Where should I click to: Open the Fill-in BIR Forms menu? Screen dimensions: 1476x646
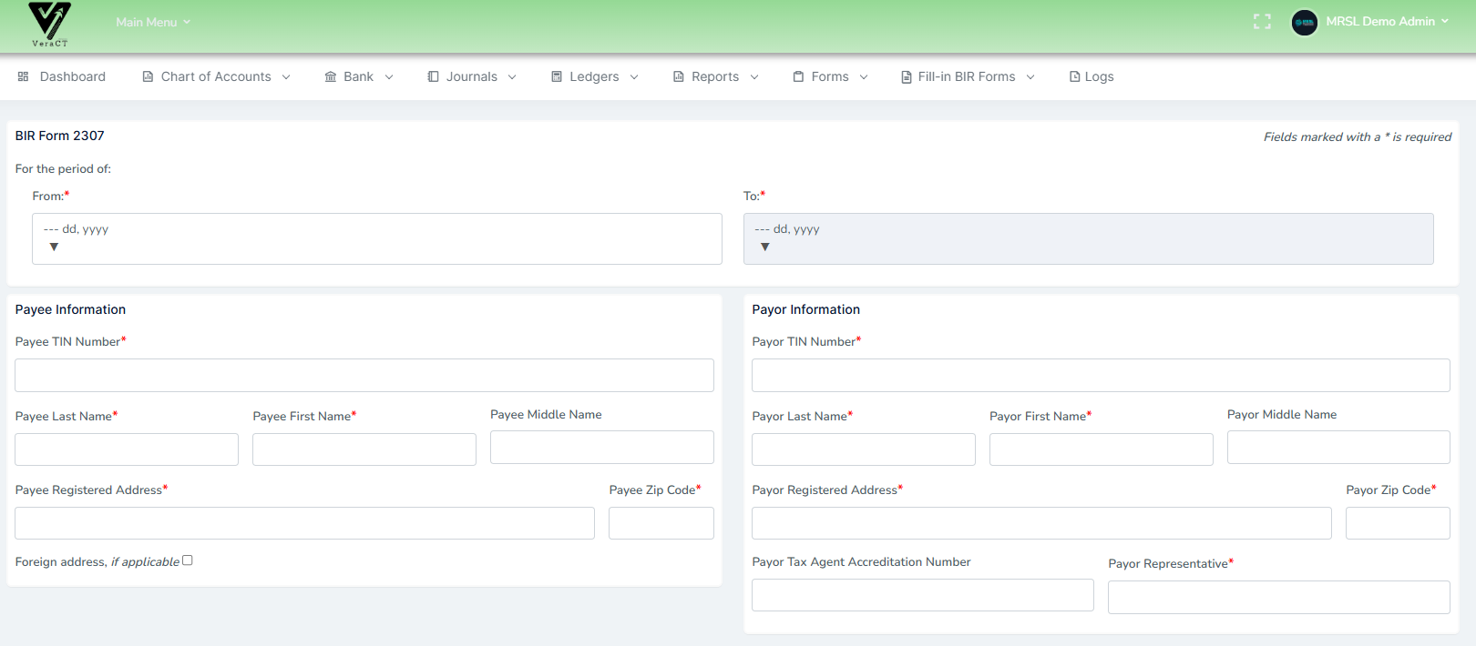click(x=967, y=76)
